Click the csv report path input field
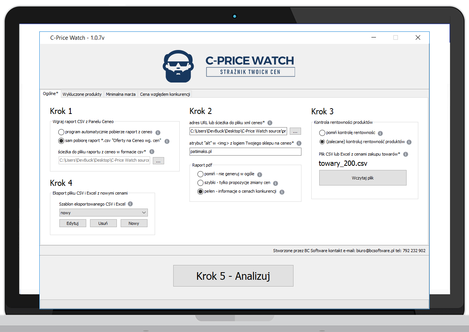Image resolution: width=469 pixels, height=332 pixels. pos(104,161)
